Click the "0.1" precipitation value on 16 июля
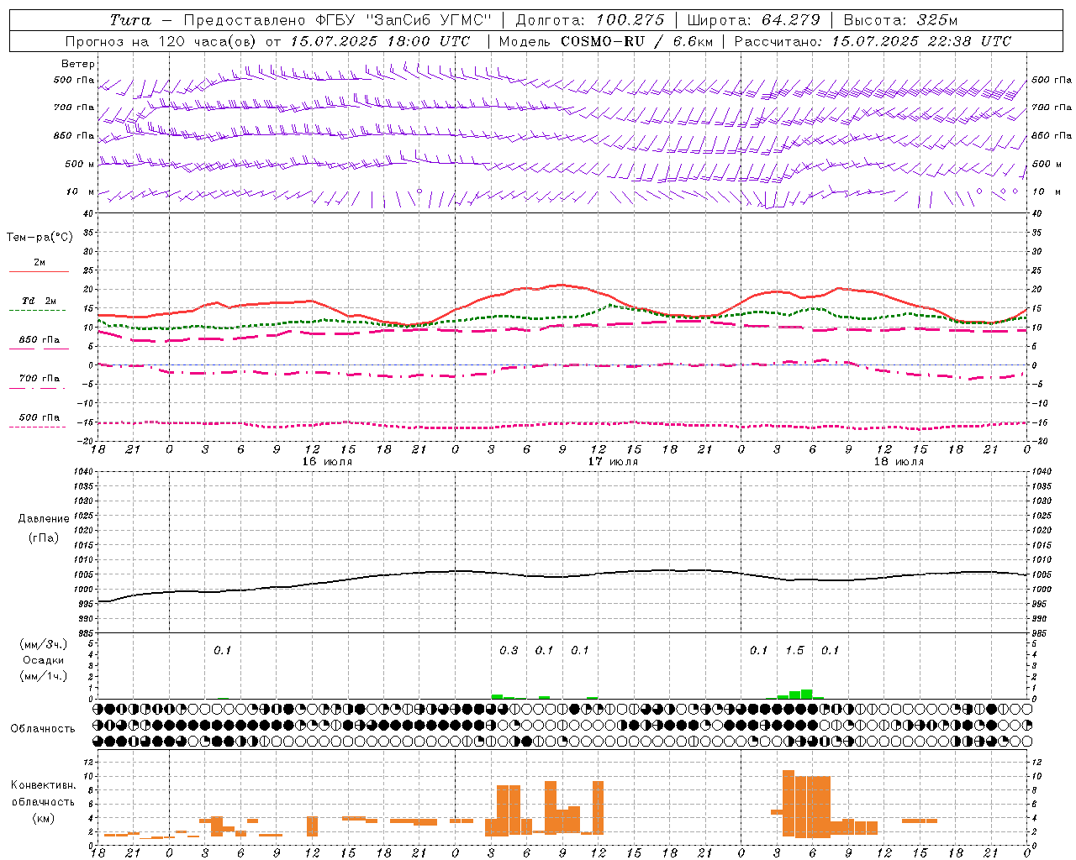Screen dimensions: 1076x860 pyautogui.click(x=222, y=650)
